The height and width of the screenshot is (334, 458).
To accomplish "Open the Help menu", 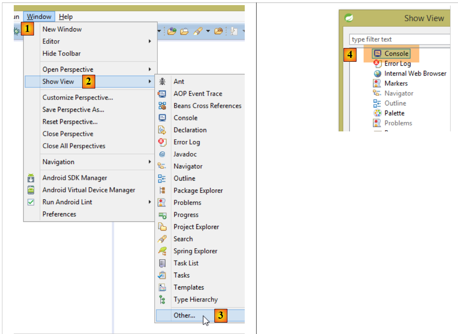I will 66,17.
